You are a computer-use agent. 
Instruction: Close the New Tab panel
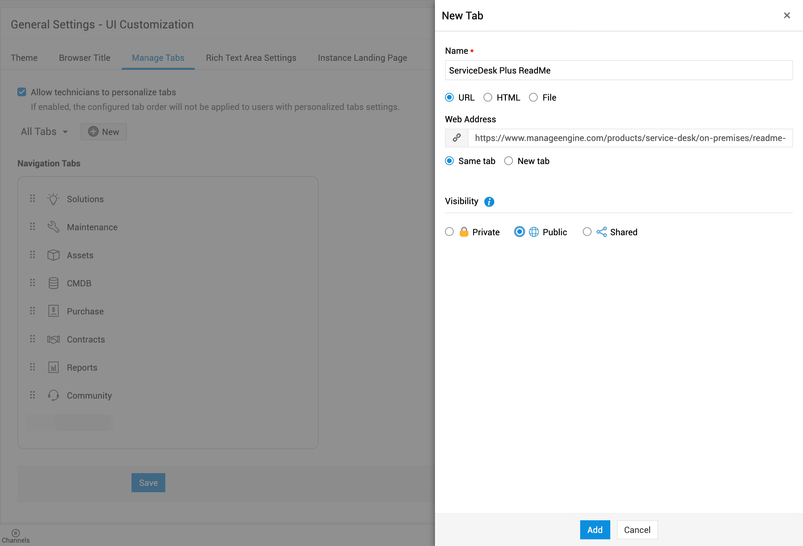click(787, 15)
